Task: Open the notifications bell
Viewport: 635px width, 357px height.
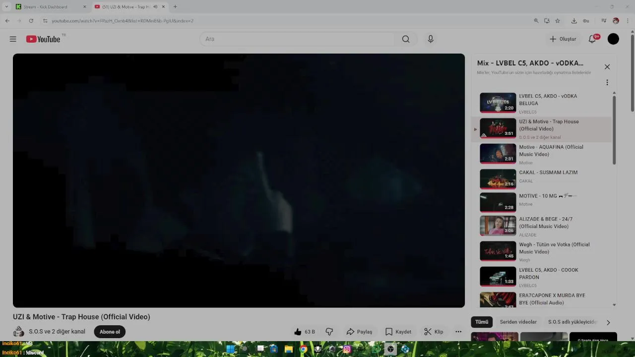Action: (592, 39)
